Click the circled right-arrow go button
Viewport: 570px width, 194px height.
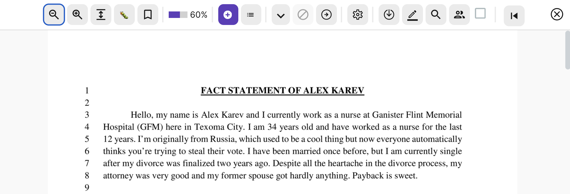[x=326, y=15]
